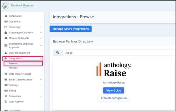Click the User Activity history icon
Screen dimensions: 176x111
point(6,102)
